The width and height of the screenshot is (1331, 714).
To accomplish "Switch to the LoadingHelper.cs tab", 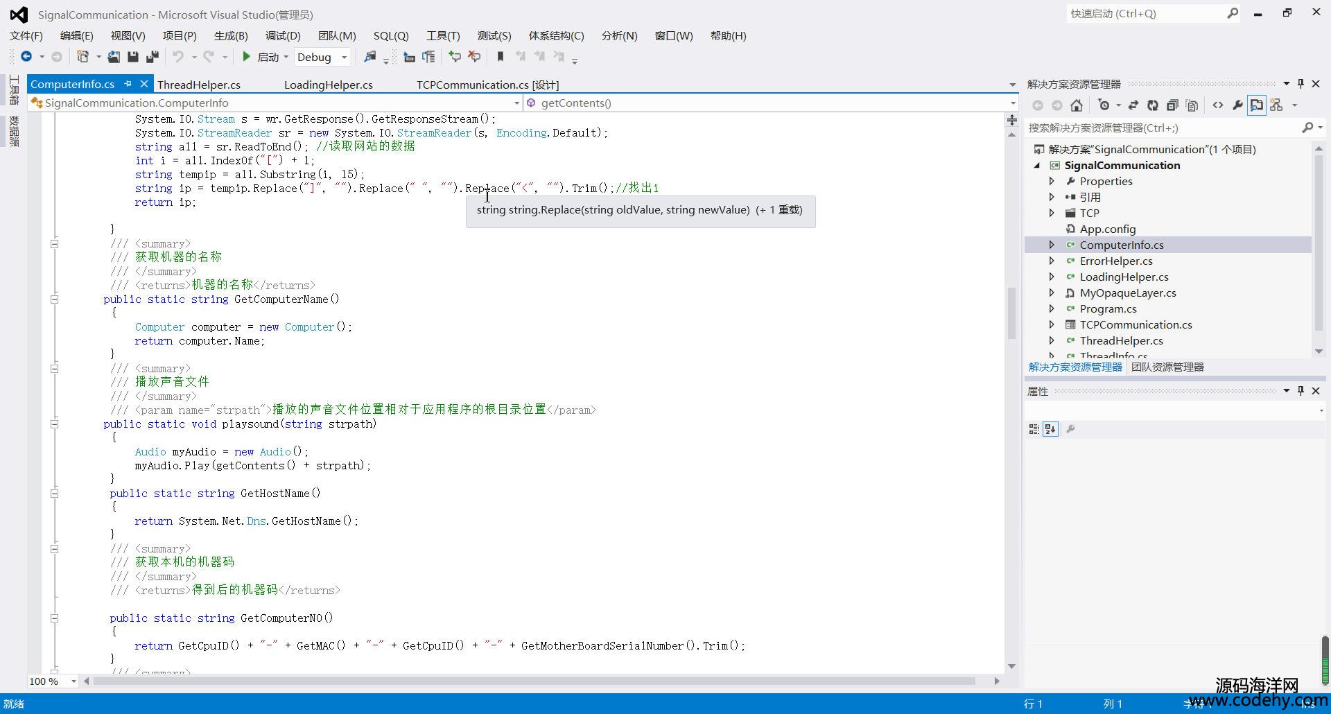I will (329, 85).
